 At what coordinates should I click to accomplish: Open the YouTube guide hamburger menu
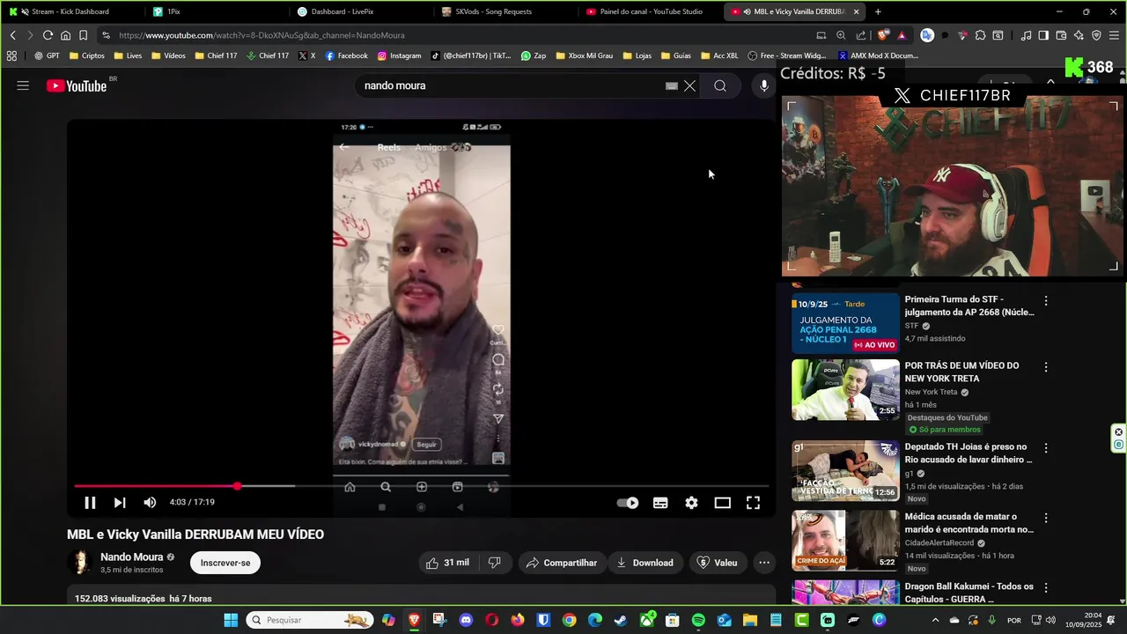coord(23,85)
